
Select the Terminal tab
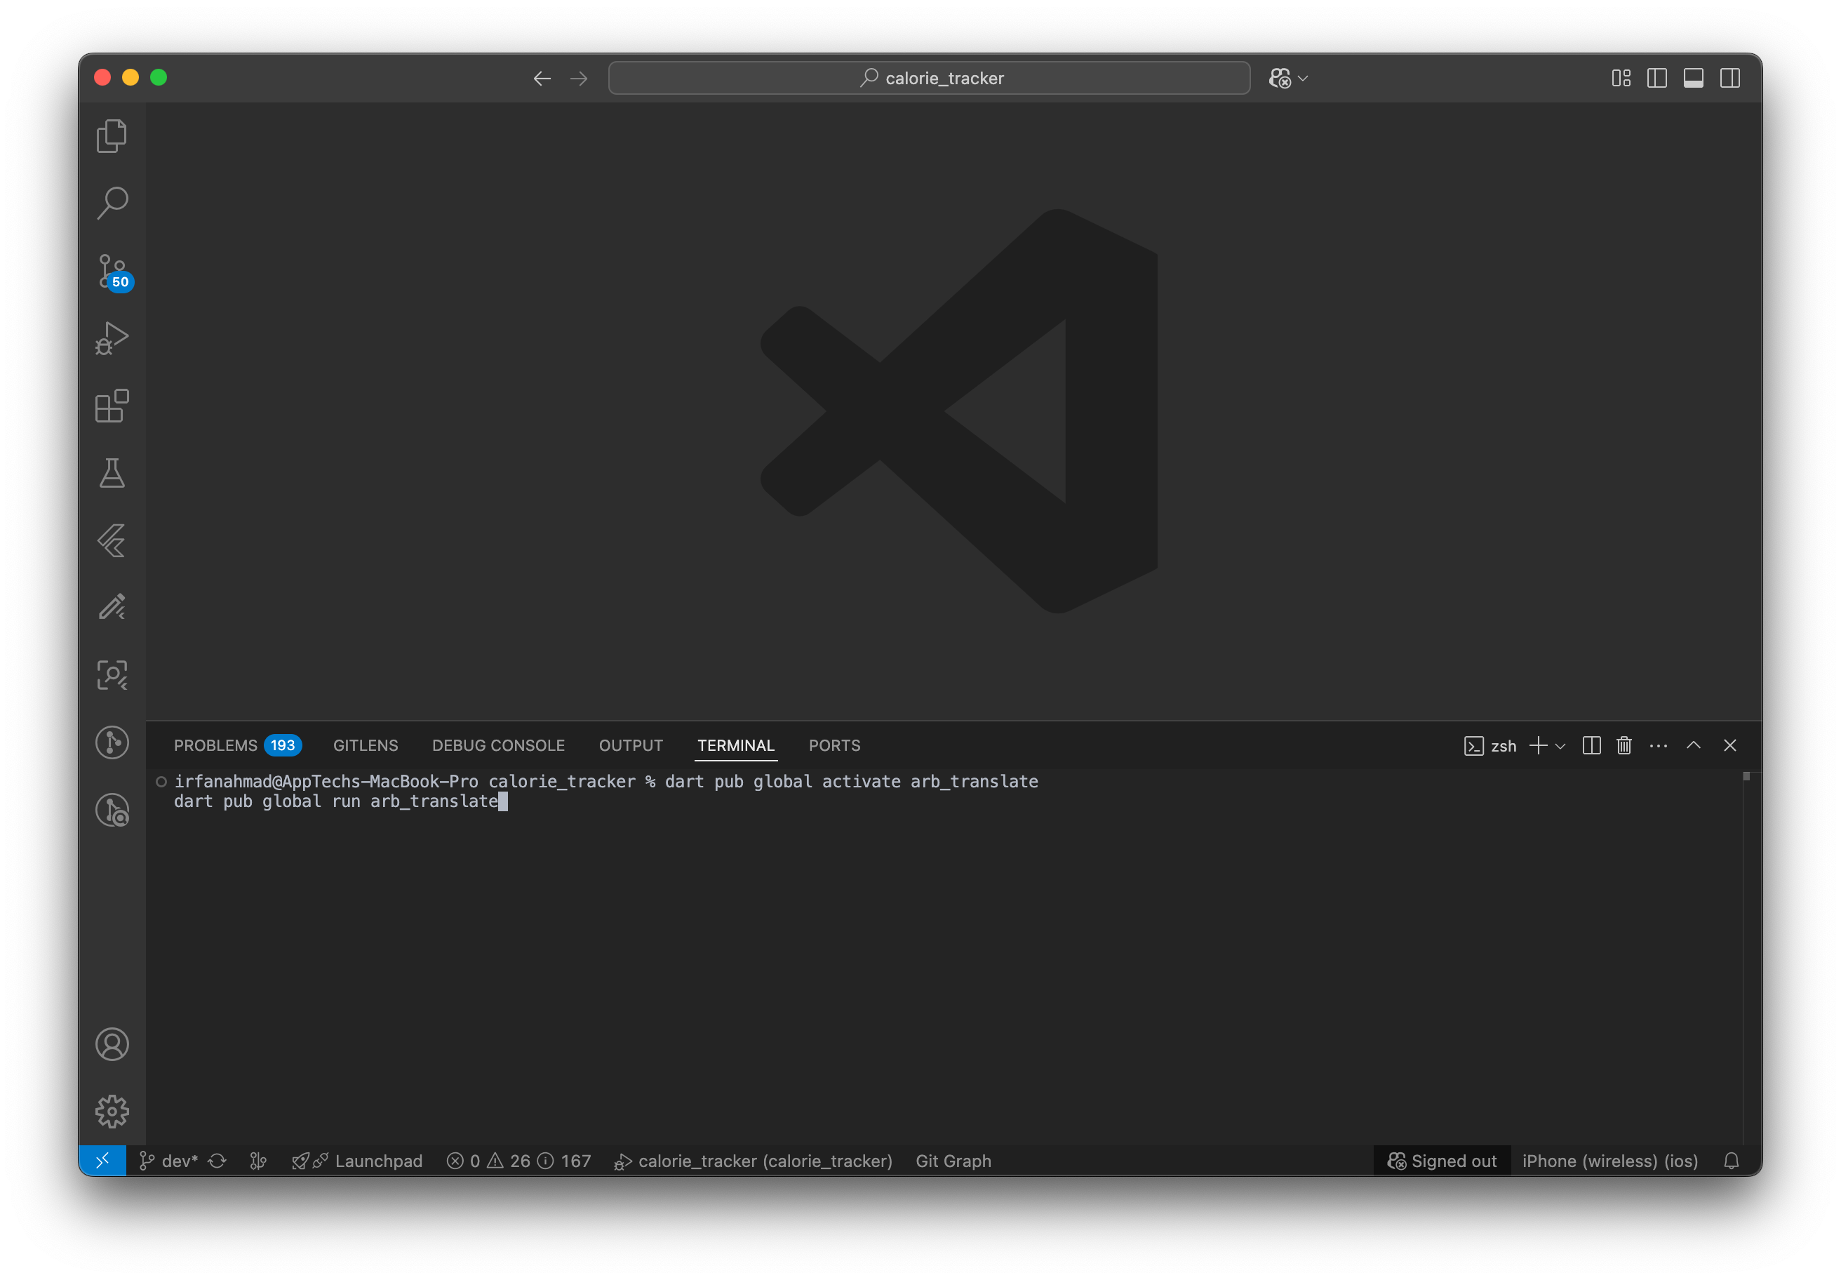[x=736, y=745]
